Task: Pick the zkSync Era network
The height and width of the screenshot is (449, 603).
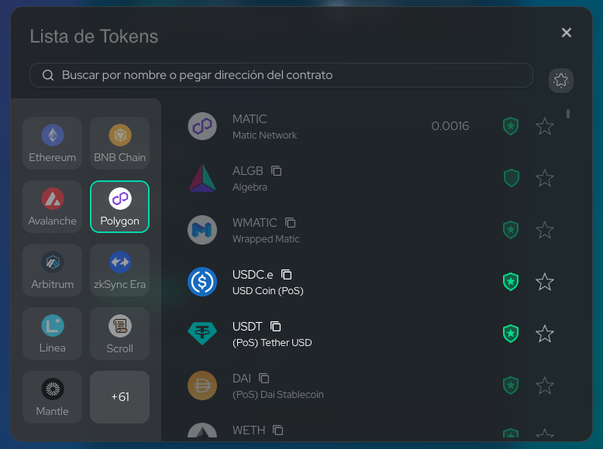Action: (119, 270)
